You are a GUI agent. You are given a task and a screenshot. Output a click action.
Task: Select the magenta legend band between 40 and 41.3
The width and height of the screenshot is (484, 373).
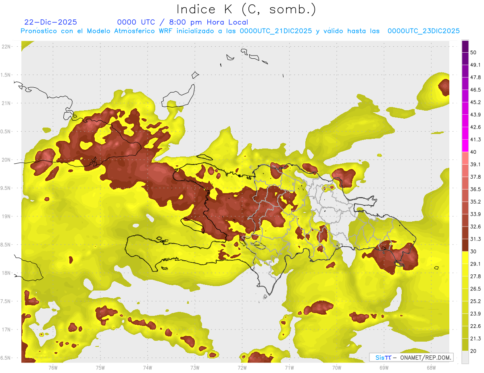click(465, 146)
